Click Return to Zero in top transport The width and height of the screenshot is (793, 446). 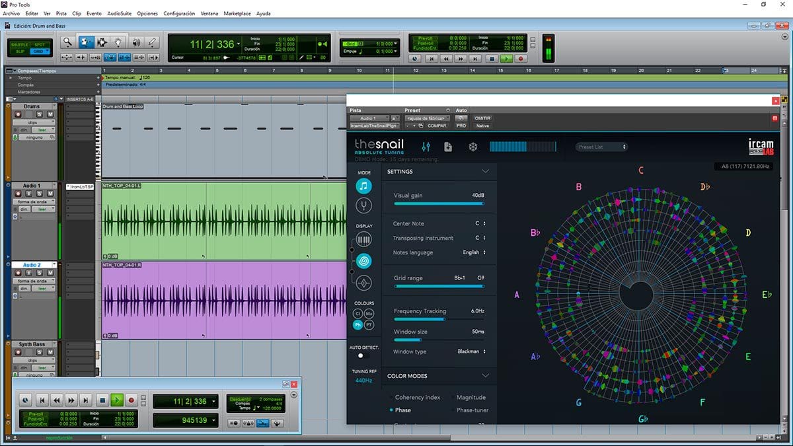tap(432, 58)
